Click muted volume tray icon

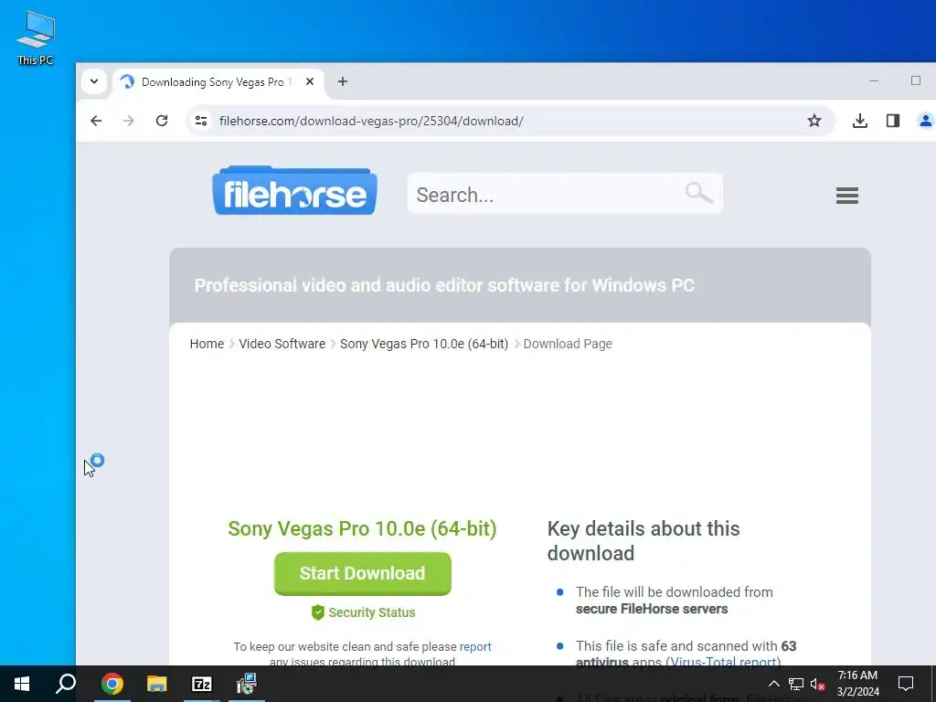pyautogui.click(x=818, y=684)
